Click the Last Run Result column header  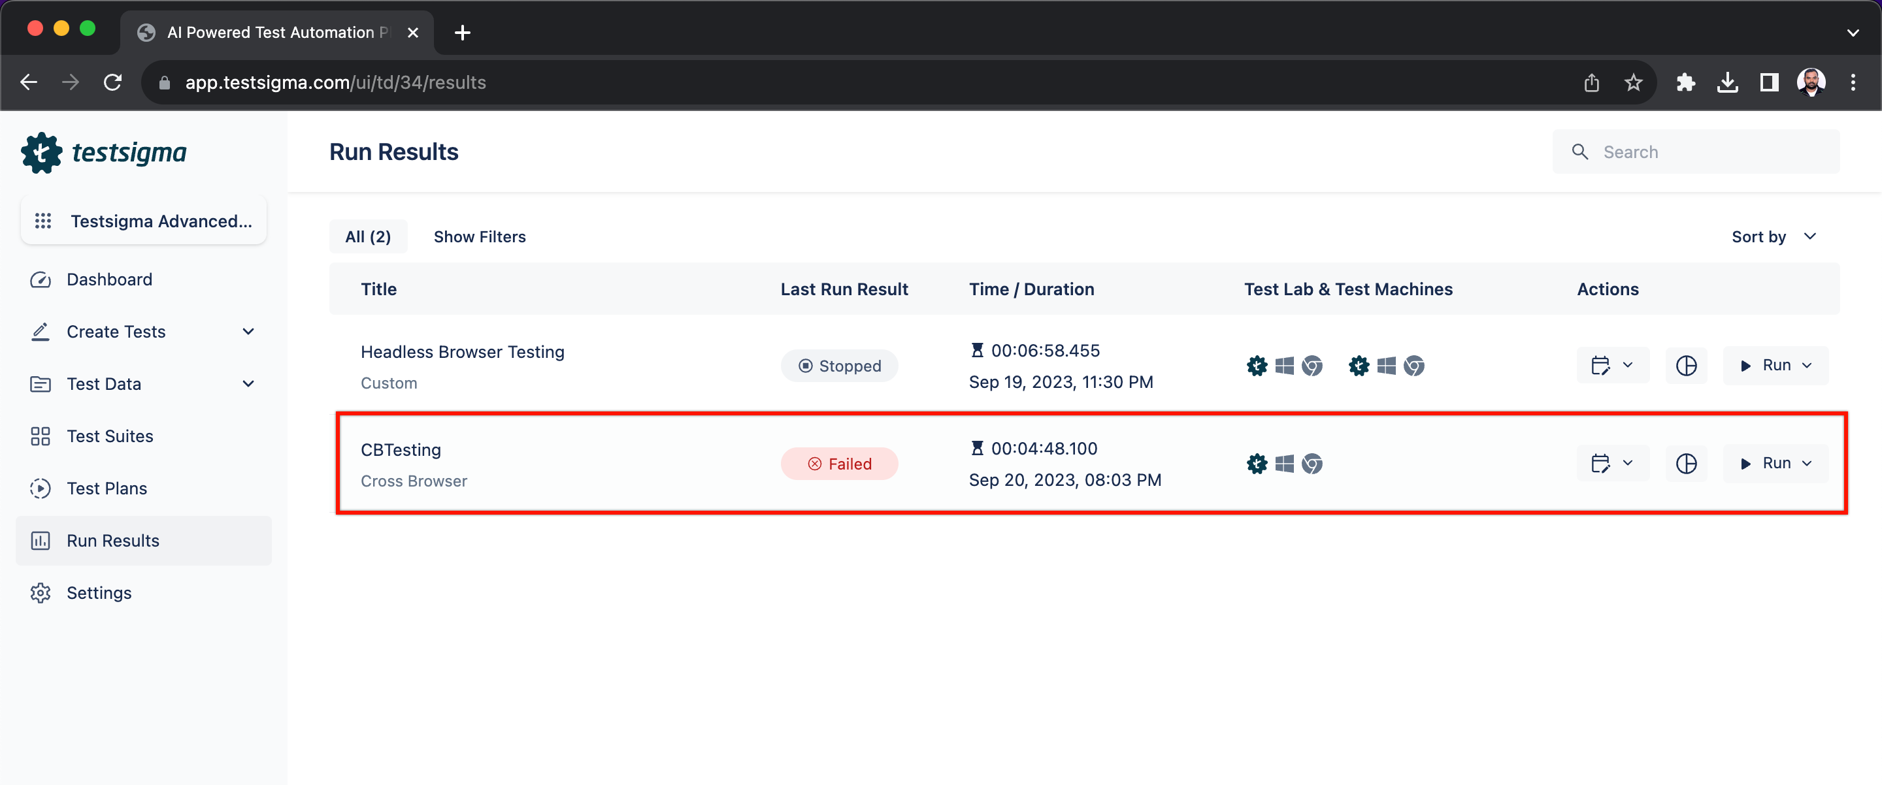tap(844, 289)
